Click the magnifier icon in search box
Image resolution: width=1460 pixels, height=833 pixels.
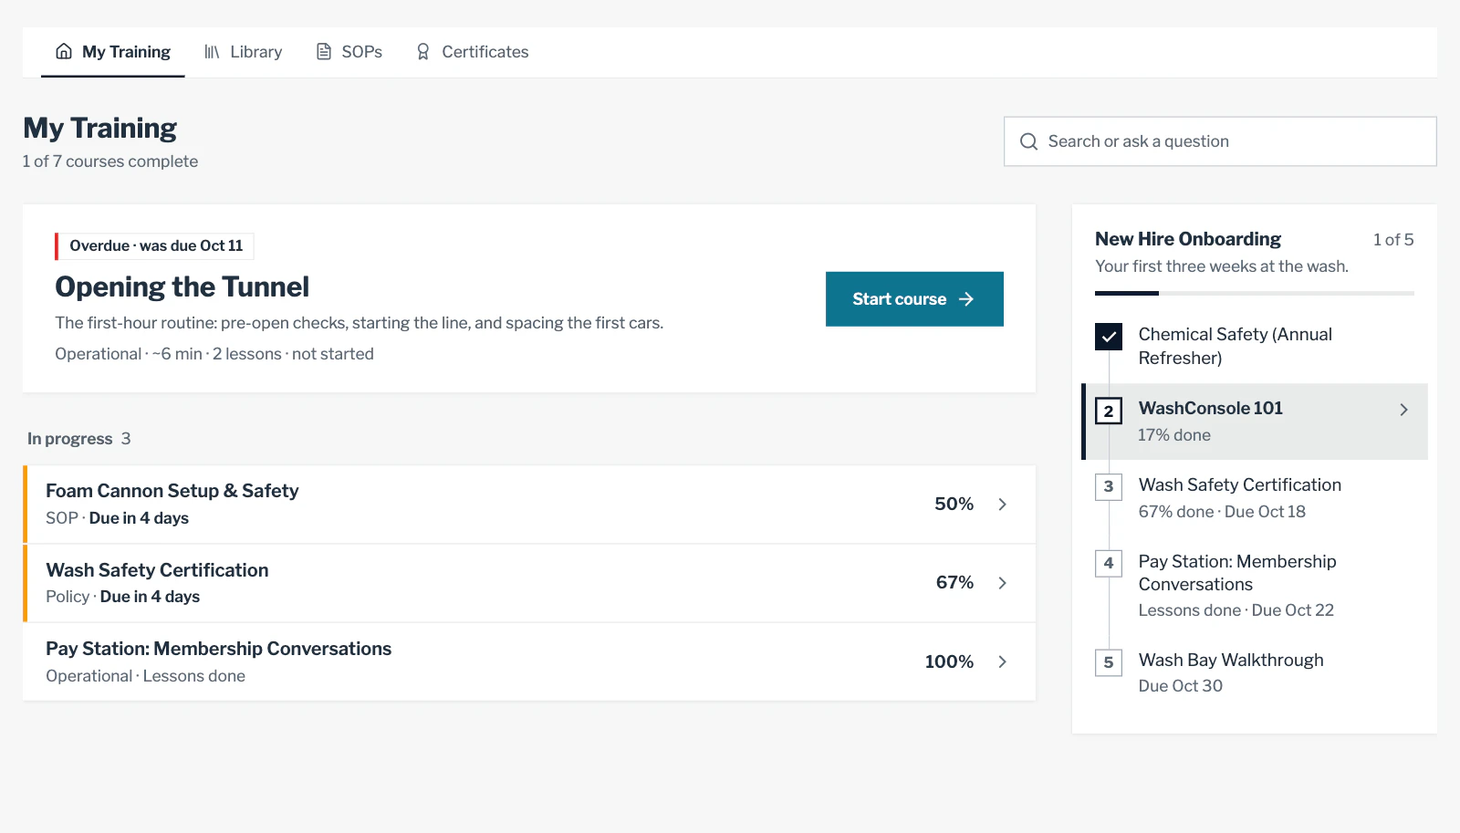pos(1028,141)
